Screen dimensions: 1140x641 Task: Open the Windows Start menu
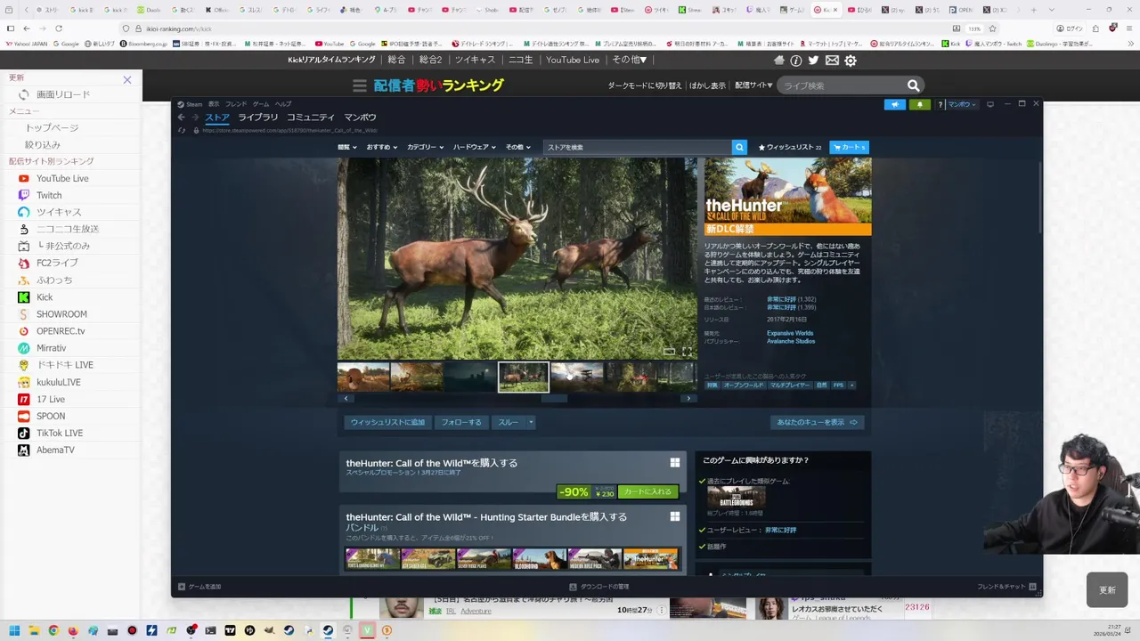[x=13, y=630]
